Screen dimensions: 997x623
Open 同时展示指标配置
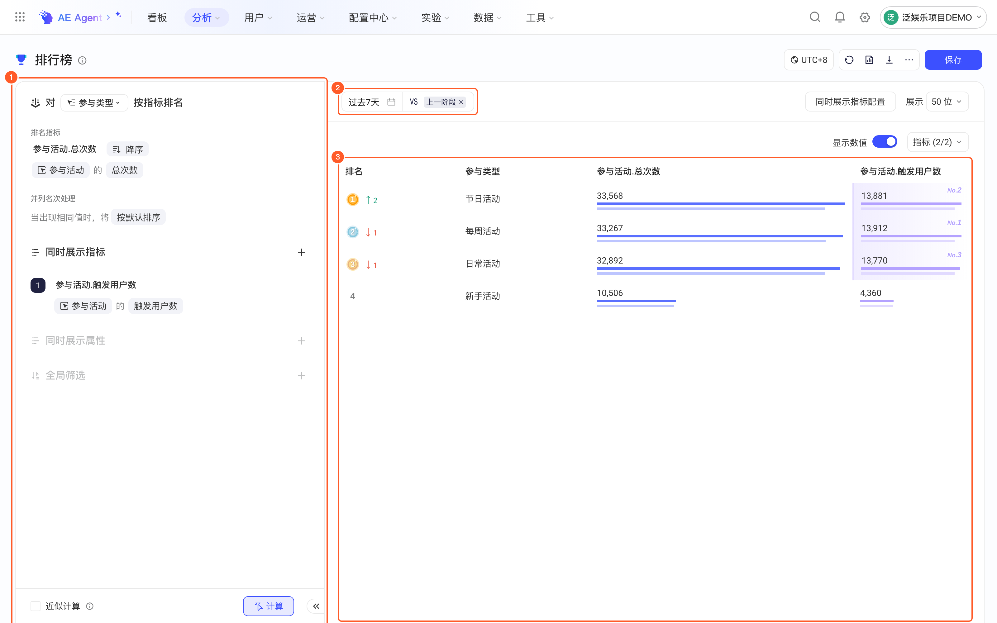tap(850, 102)
